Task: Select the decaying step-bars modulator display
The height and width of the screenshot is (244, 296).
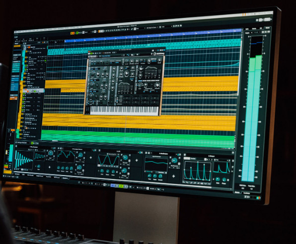Action: click(24, 159)
